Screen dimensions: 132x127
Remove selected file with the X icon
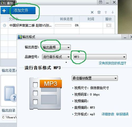pos(92,12)
